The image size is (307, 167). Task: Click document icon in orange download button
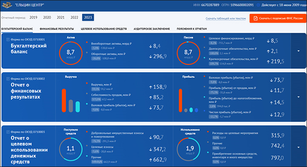[255, 18]
